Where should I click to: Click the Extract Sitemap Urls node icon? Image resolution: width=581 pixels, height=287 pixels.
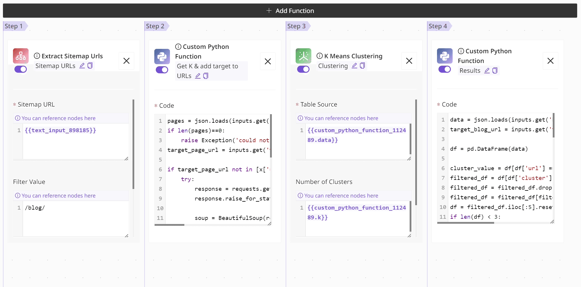[x=21, y=56]
